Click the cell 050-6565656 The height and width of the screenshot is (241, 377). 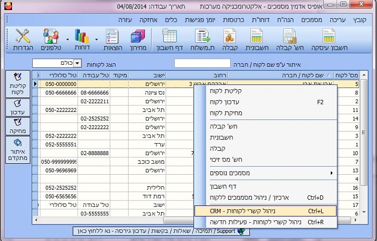[59, 196]
